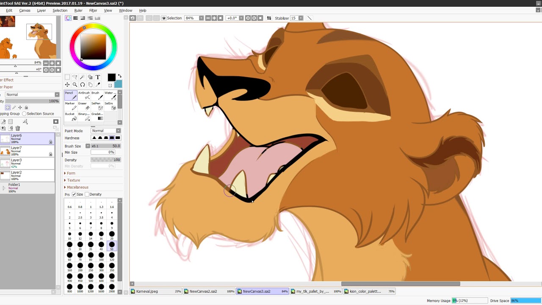Delete layer with trash can icon
The height and width of the screenshot is (305, 542).
click(18, 128)
